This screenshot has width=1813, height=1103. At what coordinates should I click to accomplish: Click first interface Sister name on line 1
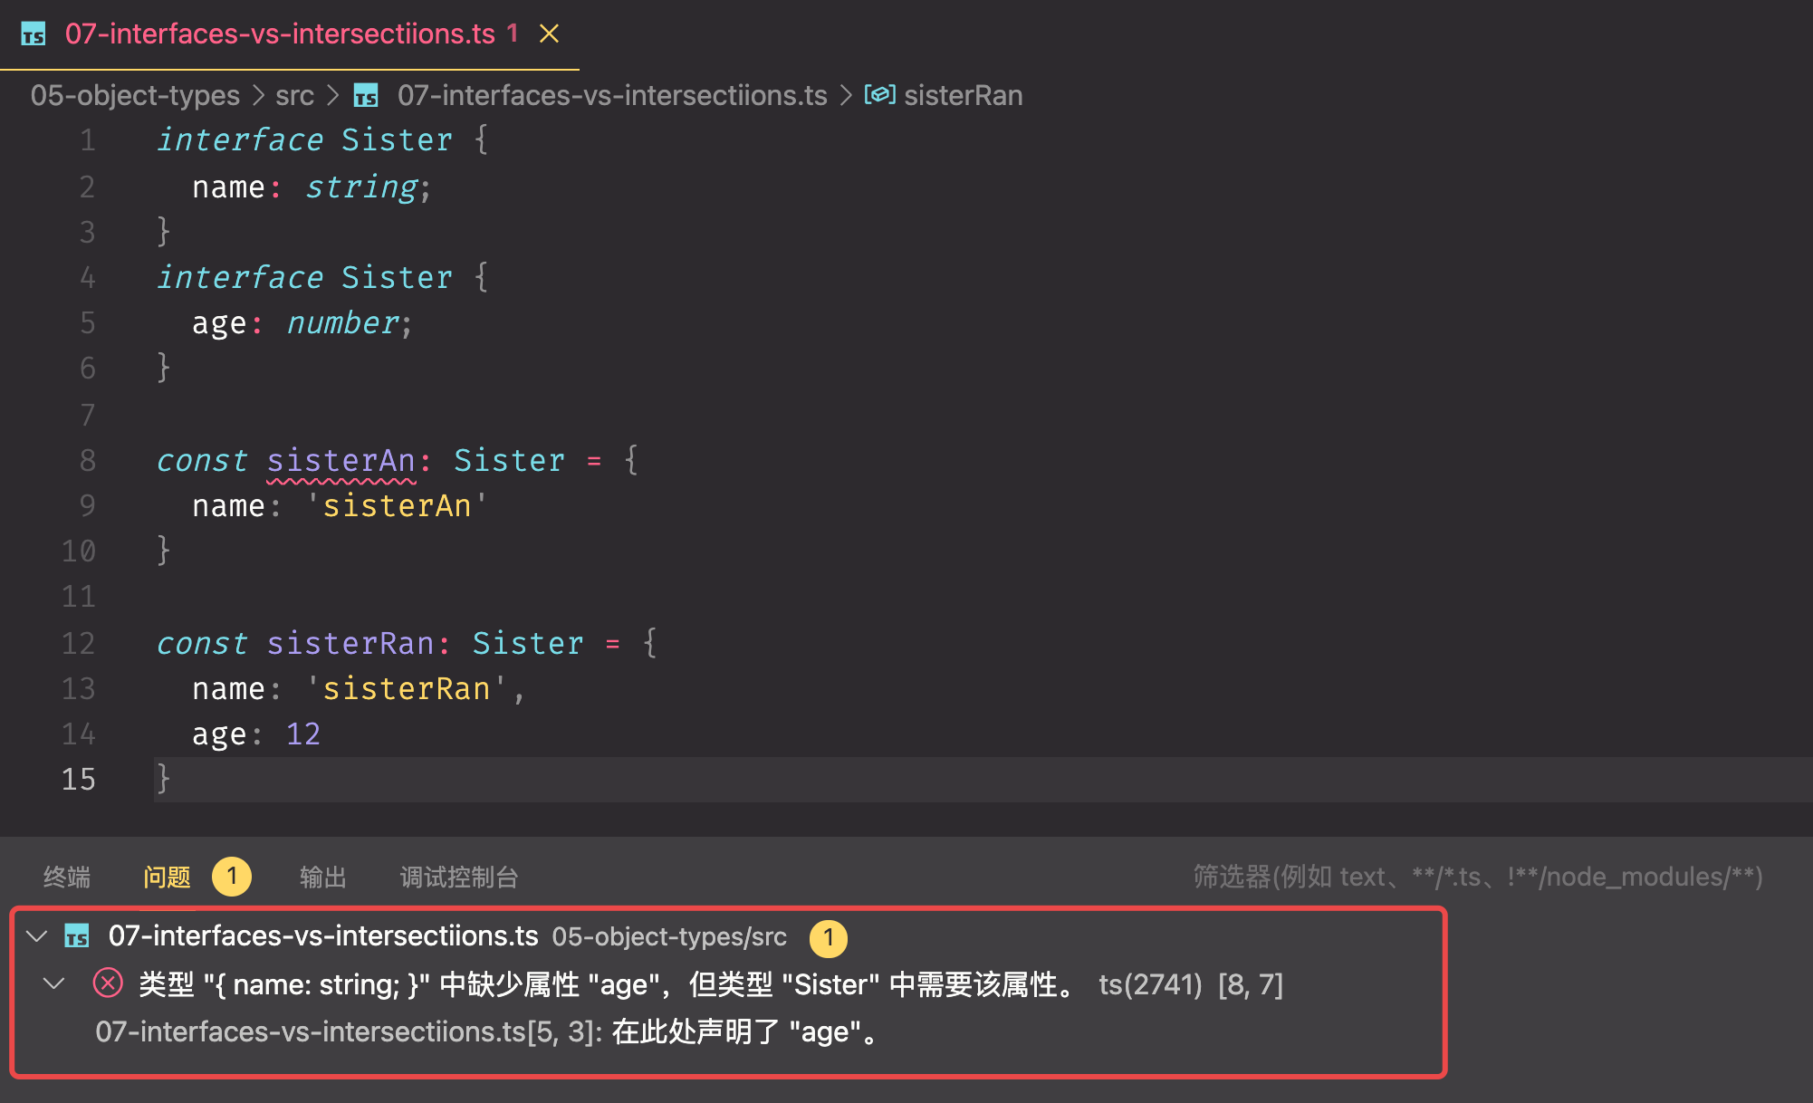[397, 139]
